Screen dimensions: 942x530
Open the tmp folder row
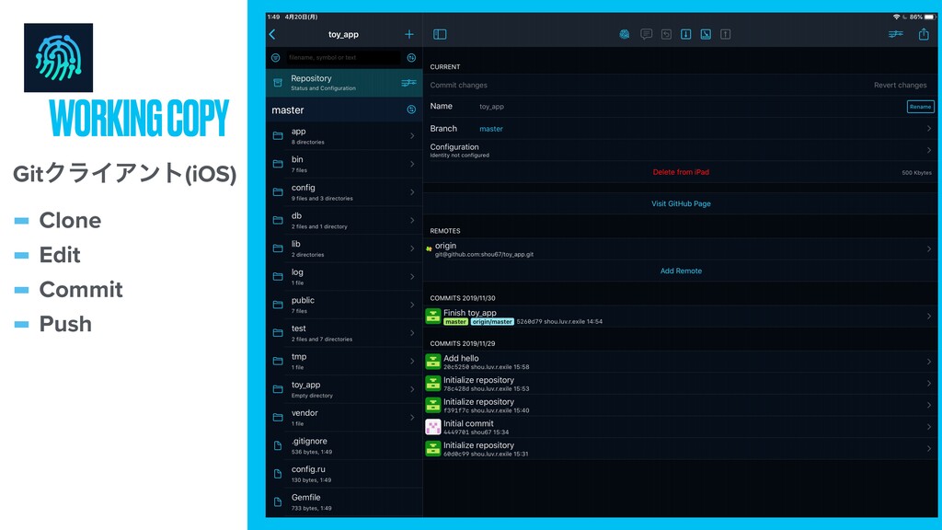tap(344, 361)
